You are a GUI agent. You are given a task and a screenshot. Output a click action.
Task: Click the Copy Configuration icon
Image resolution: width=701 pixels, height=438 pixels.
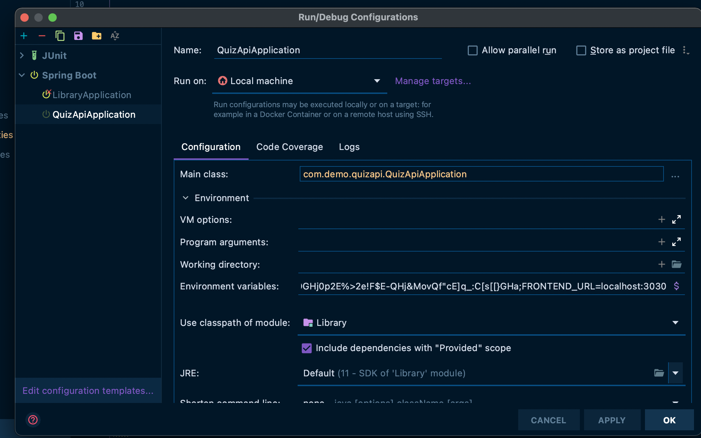click(x=60, y=36)
